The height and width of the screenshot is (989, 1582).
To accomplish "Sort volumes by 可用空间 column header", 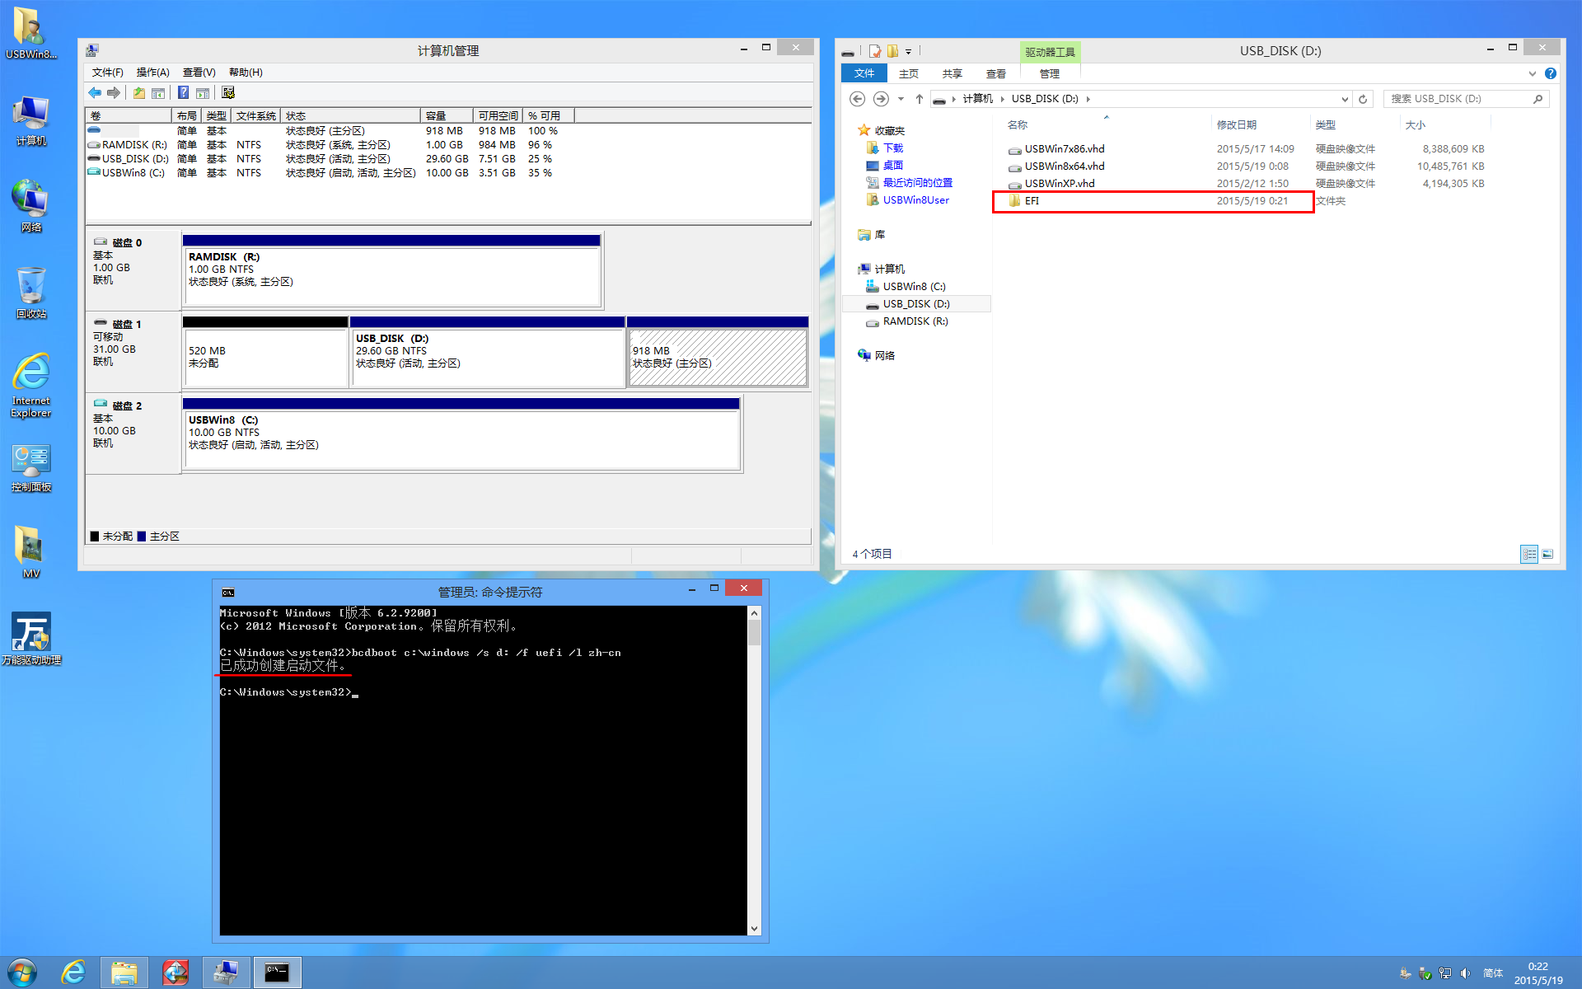I will 498,115.
